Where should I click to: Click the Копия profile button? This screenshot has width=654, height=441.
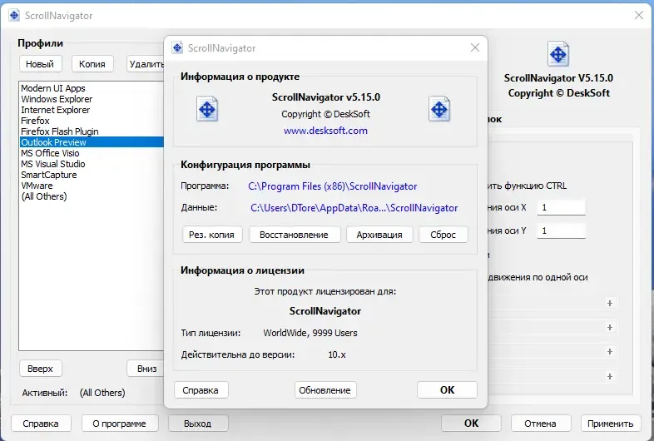[x=92, y=64]
